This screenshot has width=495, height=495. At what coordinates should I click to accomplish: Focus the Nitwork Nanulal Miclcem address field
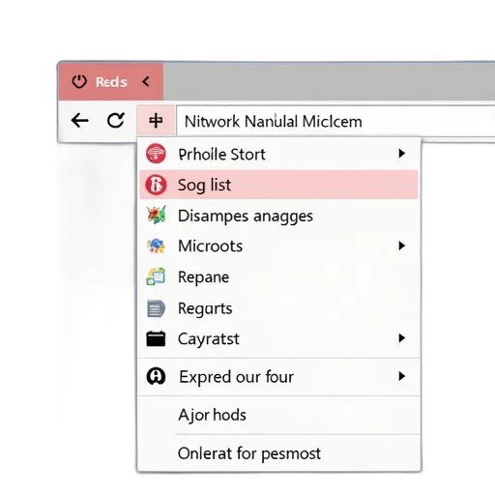(x=335, y=121)
